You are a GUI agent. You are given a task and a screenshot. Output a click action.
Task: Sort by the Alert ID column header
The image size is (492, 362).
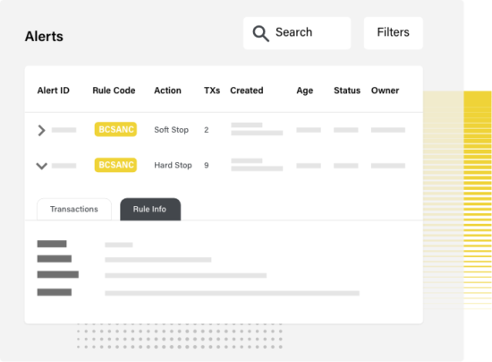pyautogui.click(x=54, y=90)
